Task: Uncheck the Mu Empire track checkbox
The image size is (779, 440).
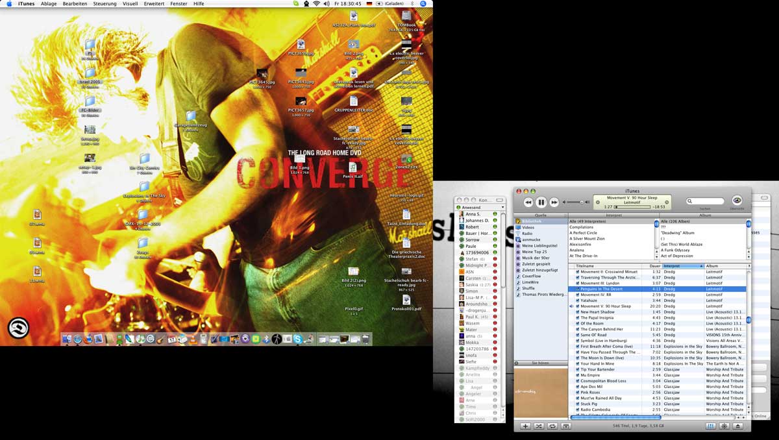Action: point(578,375)
